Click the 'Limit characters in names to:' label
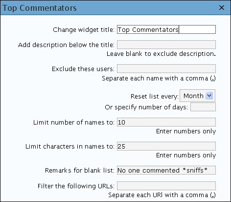This screenshot has width=231, height=202. (x=70, y=146)
